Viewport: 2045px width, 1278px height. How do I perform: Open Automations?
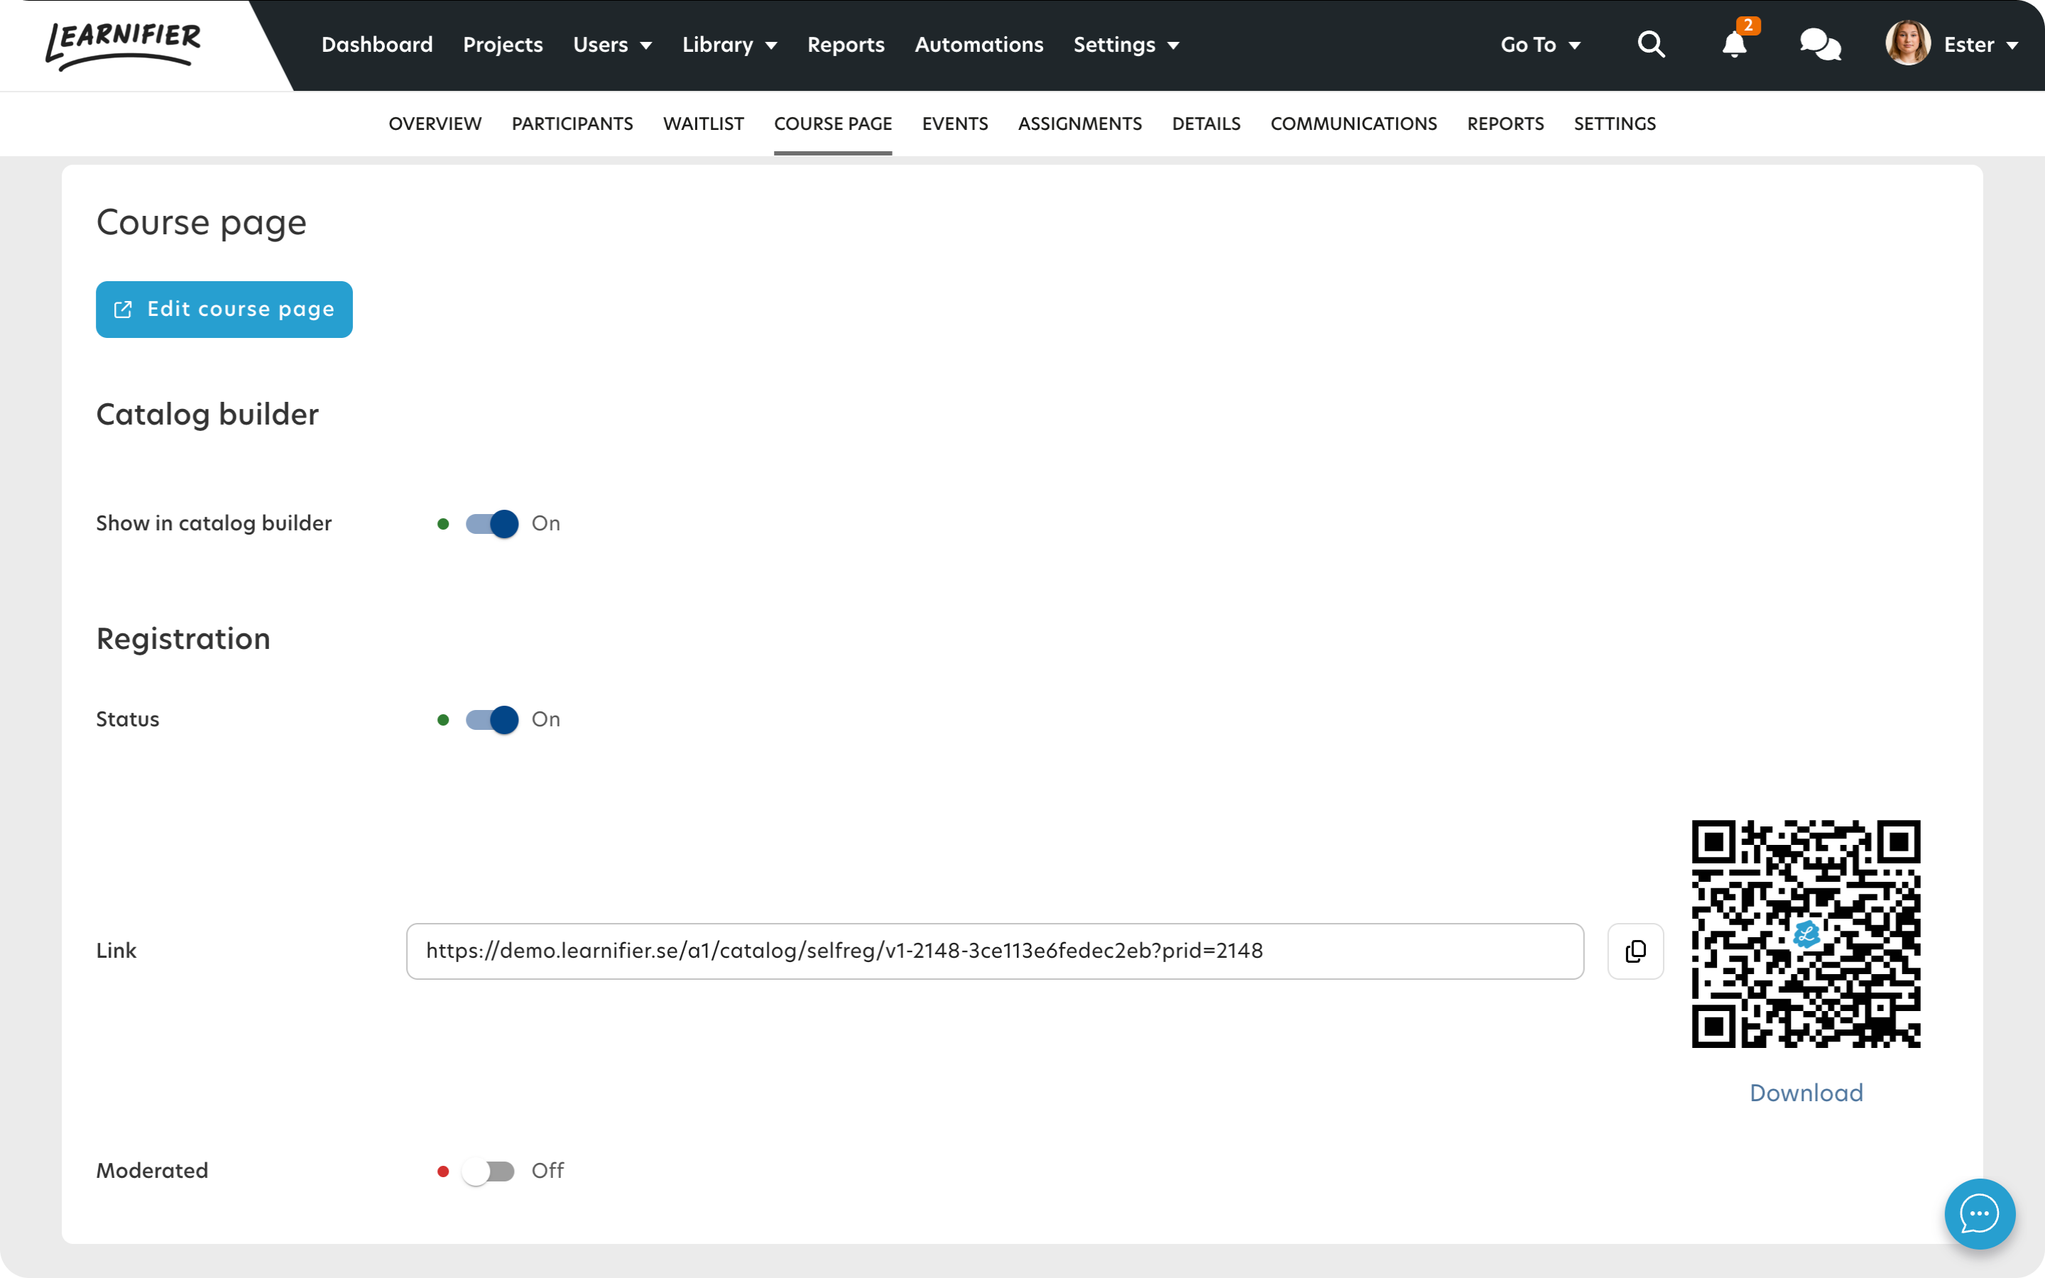(978, 45)
